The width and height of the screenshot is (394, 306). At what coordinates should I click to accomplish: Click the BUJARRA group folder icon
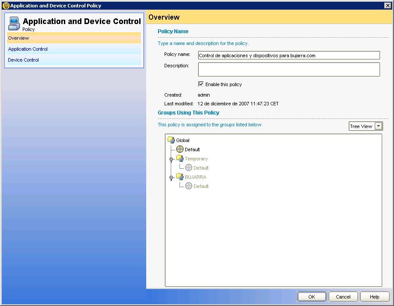[180, 177]
